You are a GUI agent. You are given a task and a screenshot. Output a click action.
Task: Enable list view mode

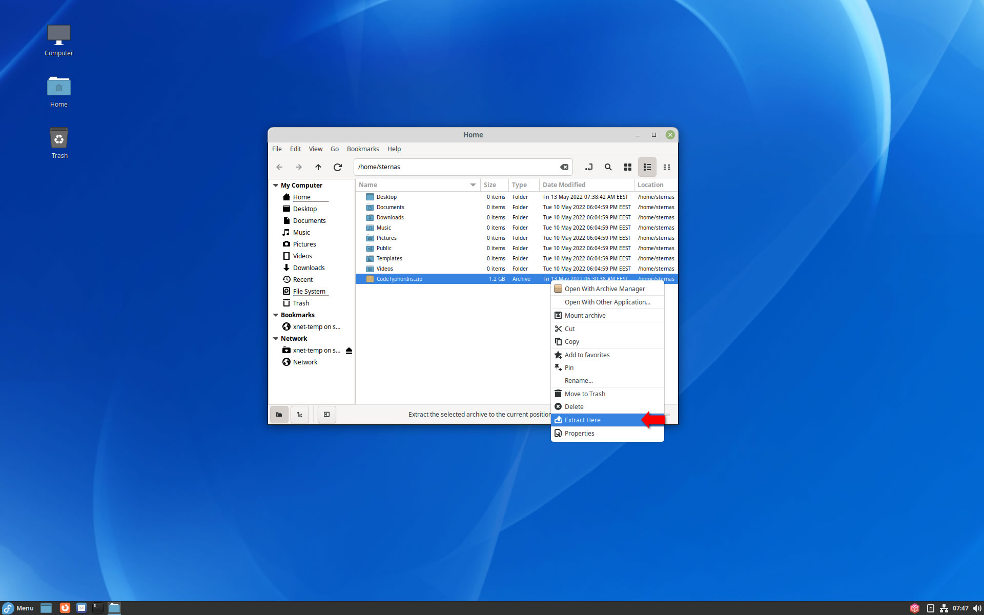647,167
